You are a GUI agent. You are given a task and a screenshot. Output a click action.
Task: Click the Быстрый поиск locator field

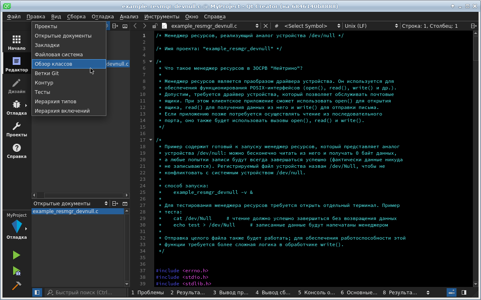[x=86, y=292]
